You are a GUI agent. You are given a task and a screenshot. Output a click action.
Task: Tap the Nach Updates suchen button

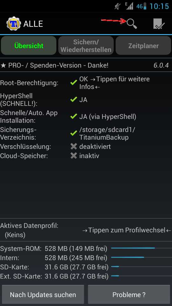click(x=43, y=295)
